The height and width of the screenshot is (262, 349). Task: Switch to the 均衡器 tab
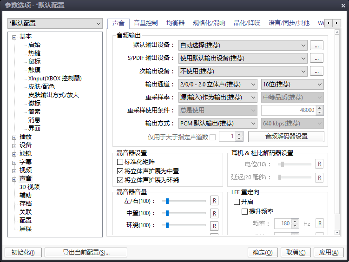pyautogui.click(x=175, y=23)
